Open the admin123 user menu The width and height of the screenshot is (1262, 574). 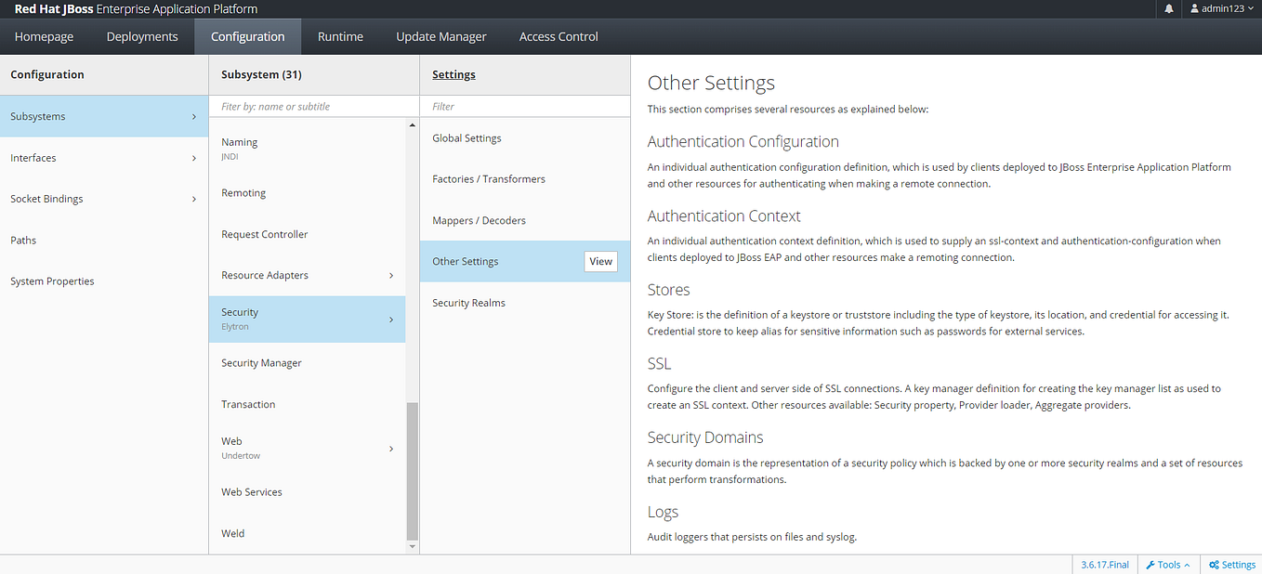1222,8
